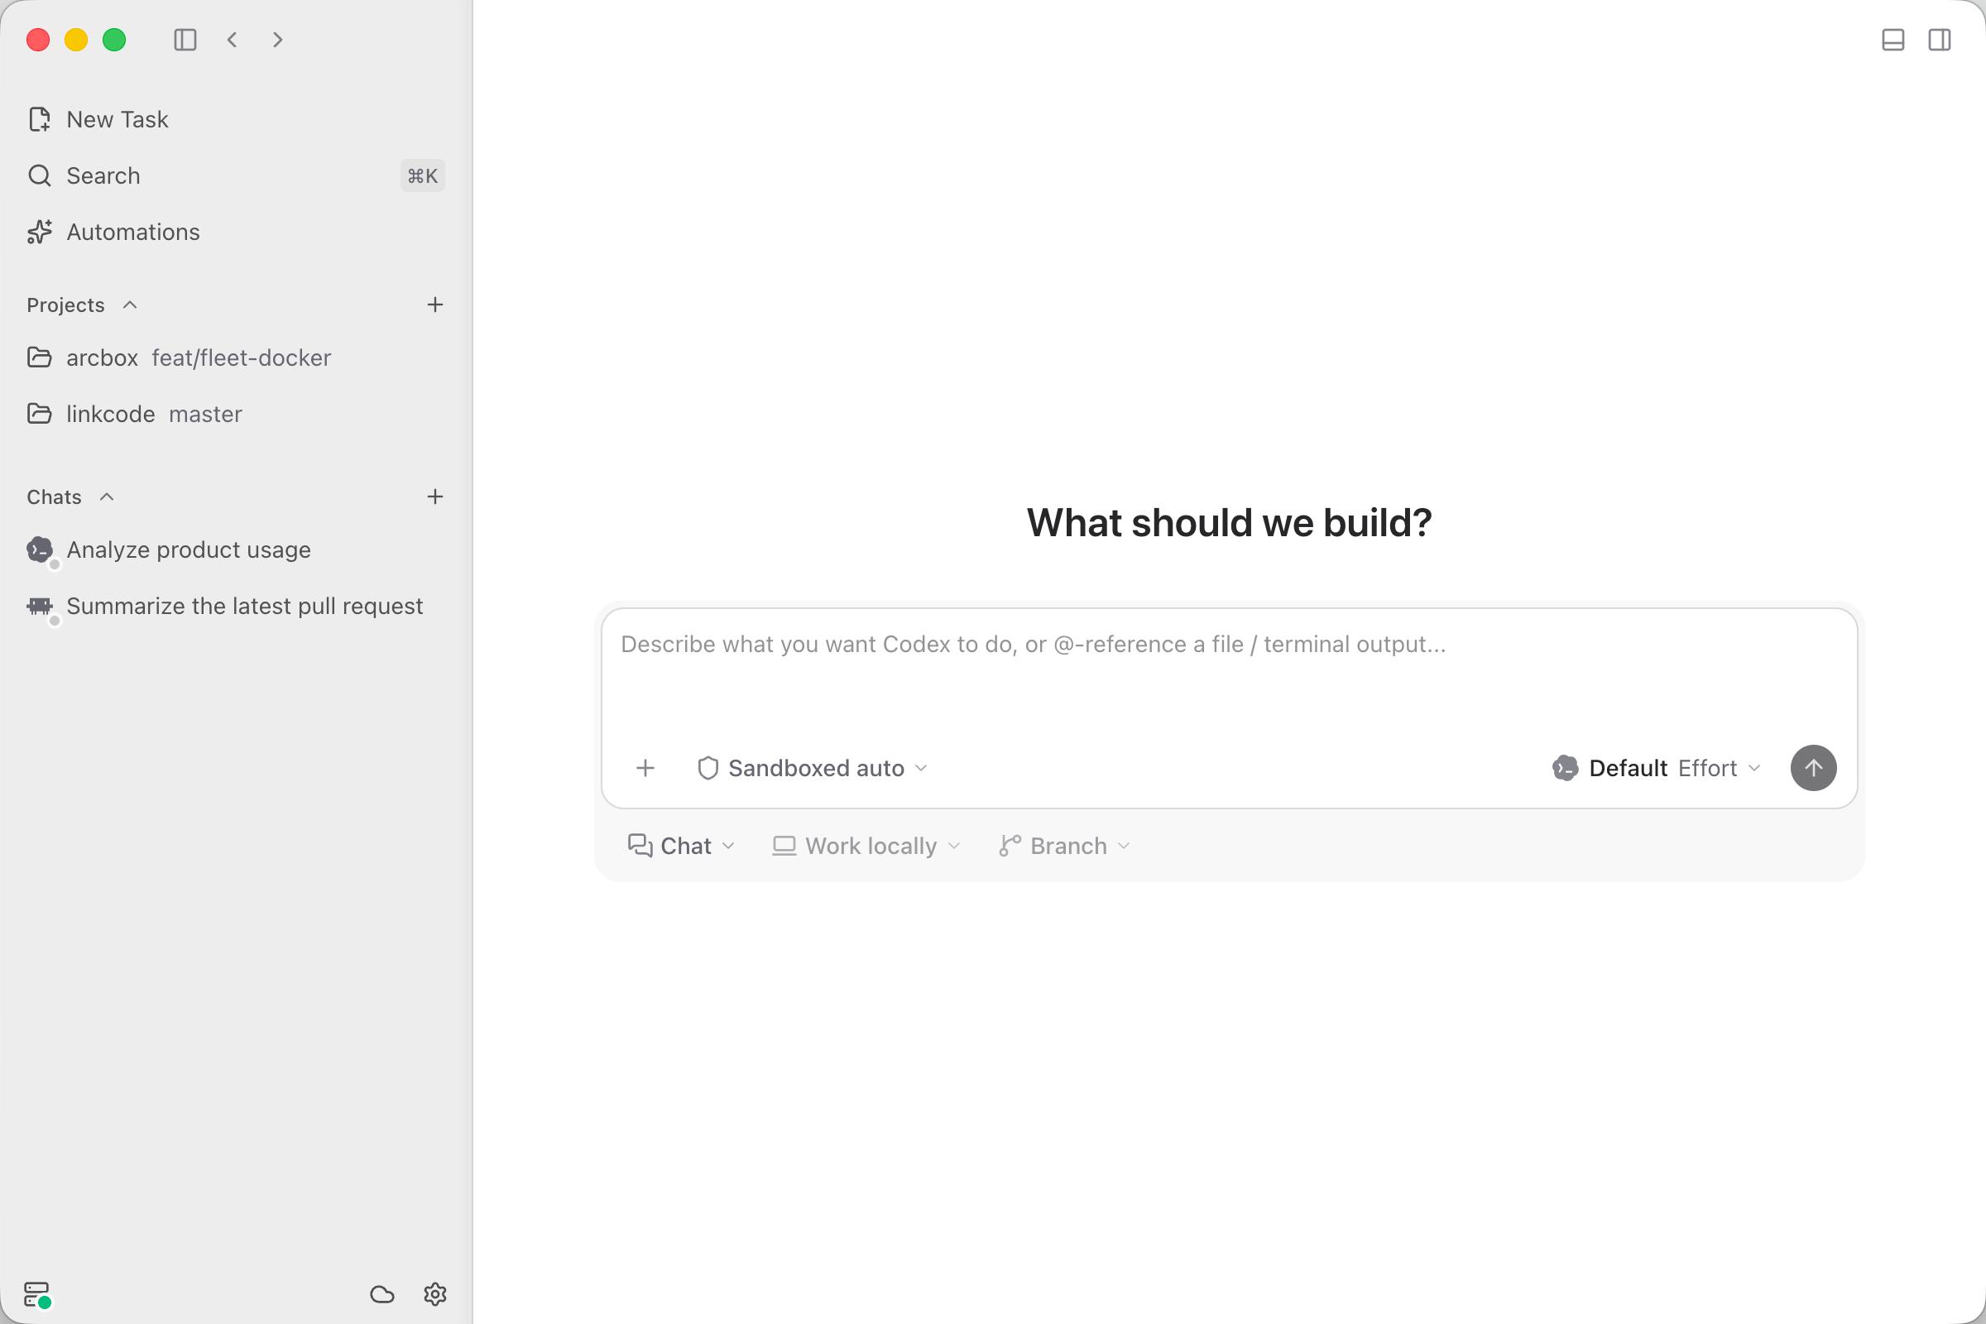Image resolution: width=1986 pixels, height=1324 pixels.
Task: Open Sandboxed auto dropdown
Action: 813,768
